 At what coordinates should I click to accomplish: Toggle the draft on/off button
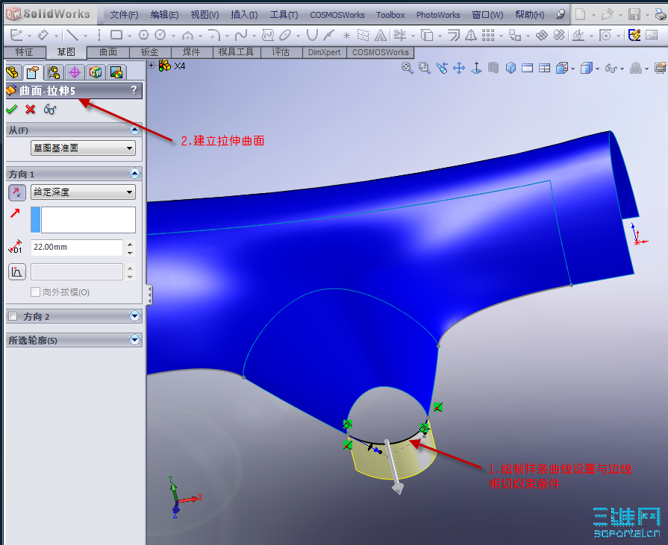(x=17, y=272)
